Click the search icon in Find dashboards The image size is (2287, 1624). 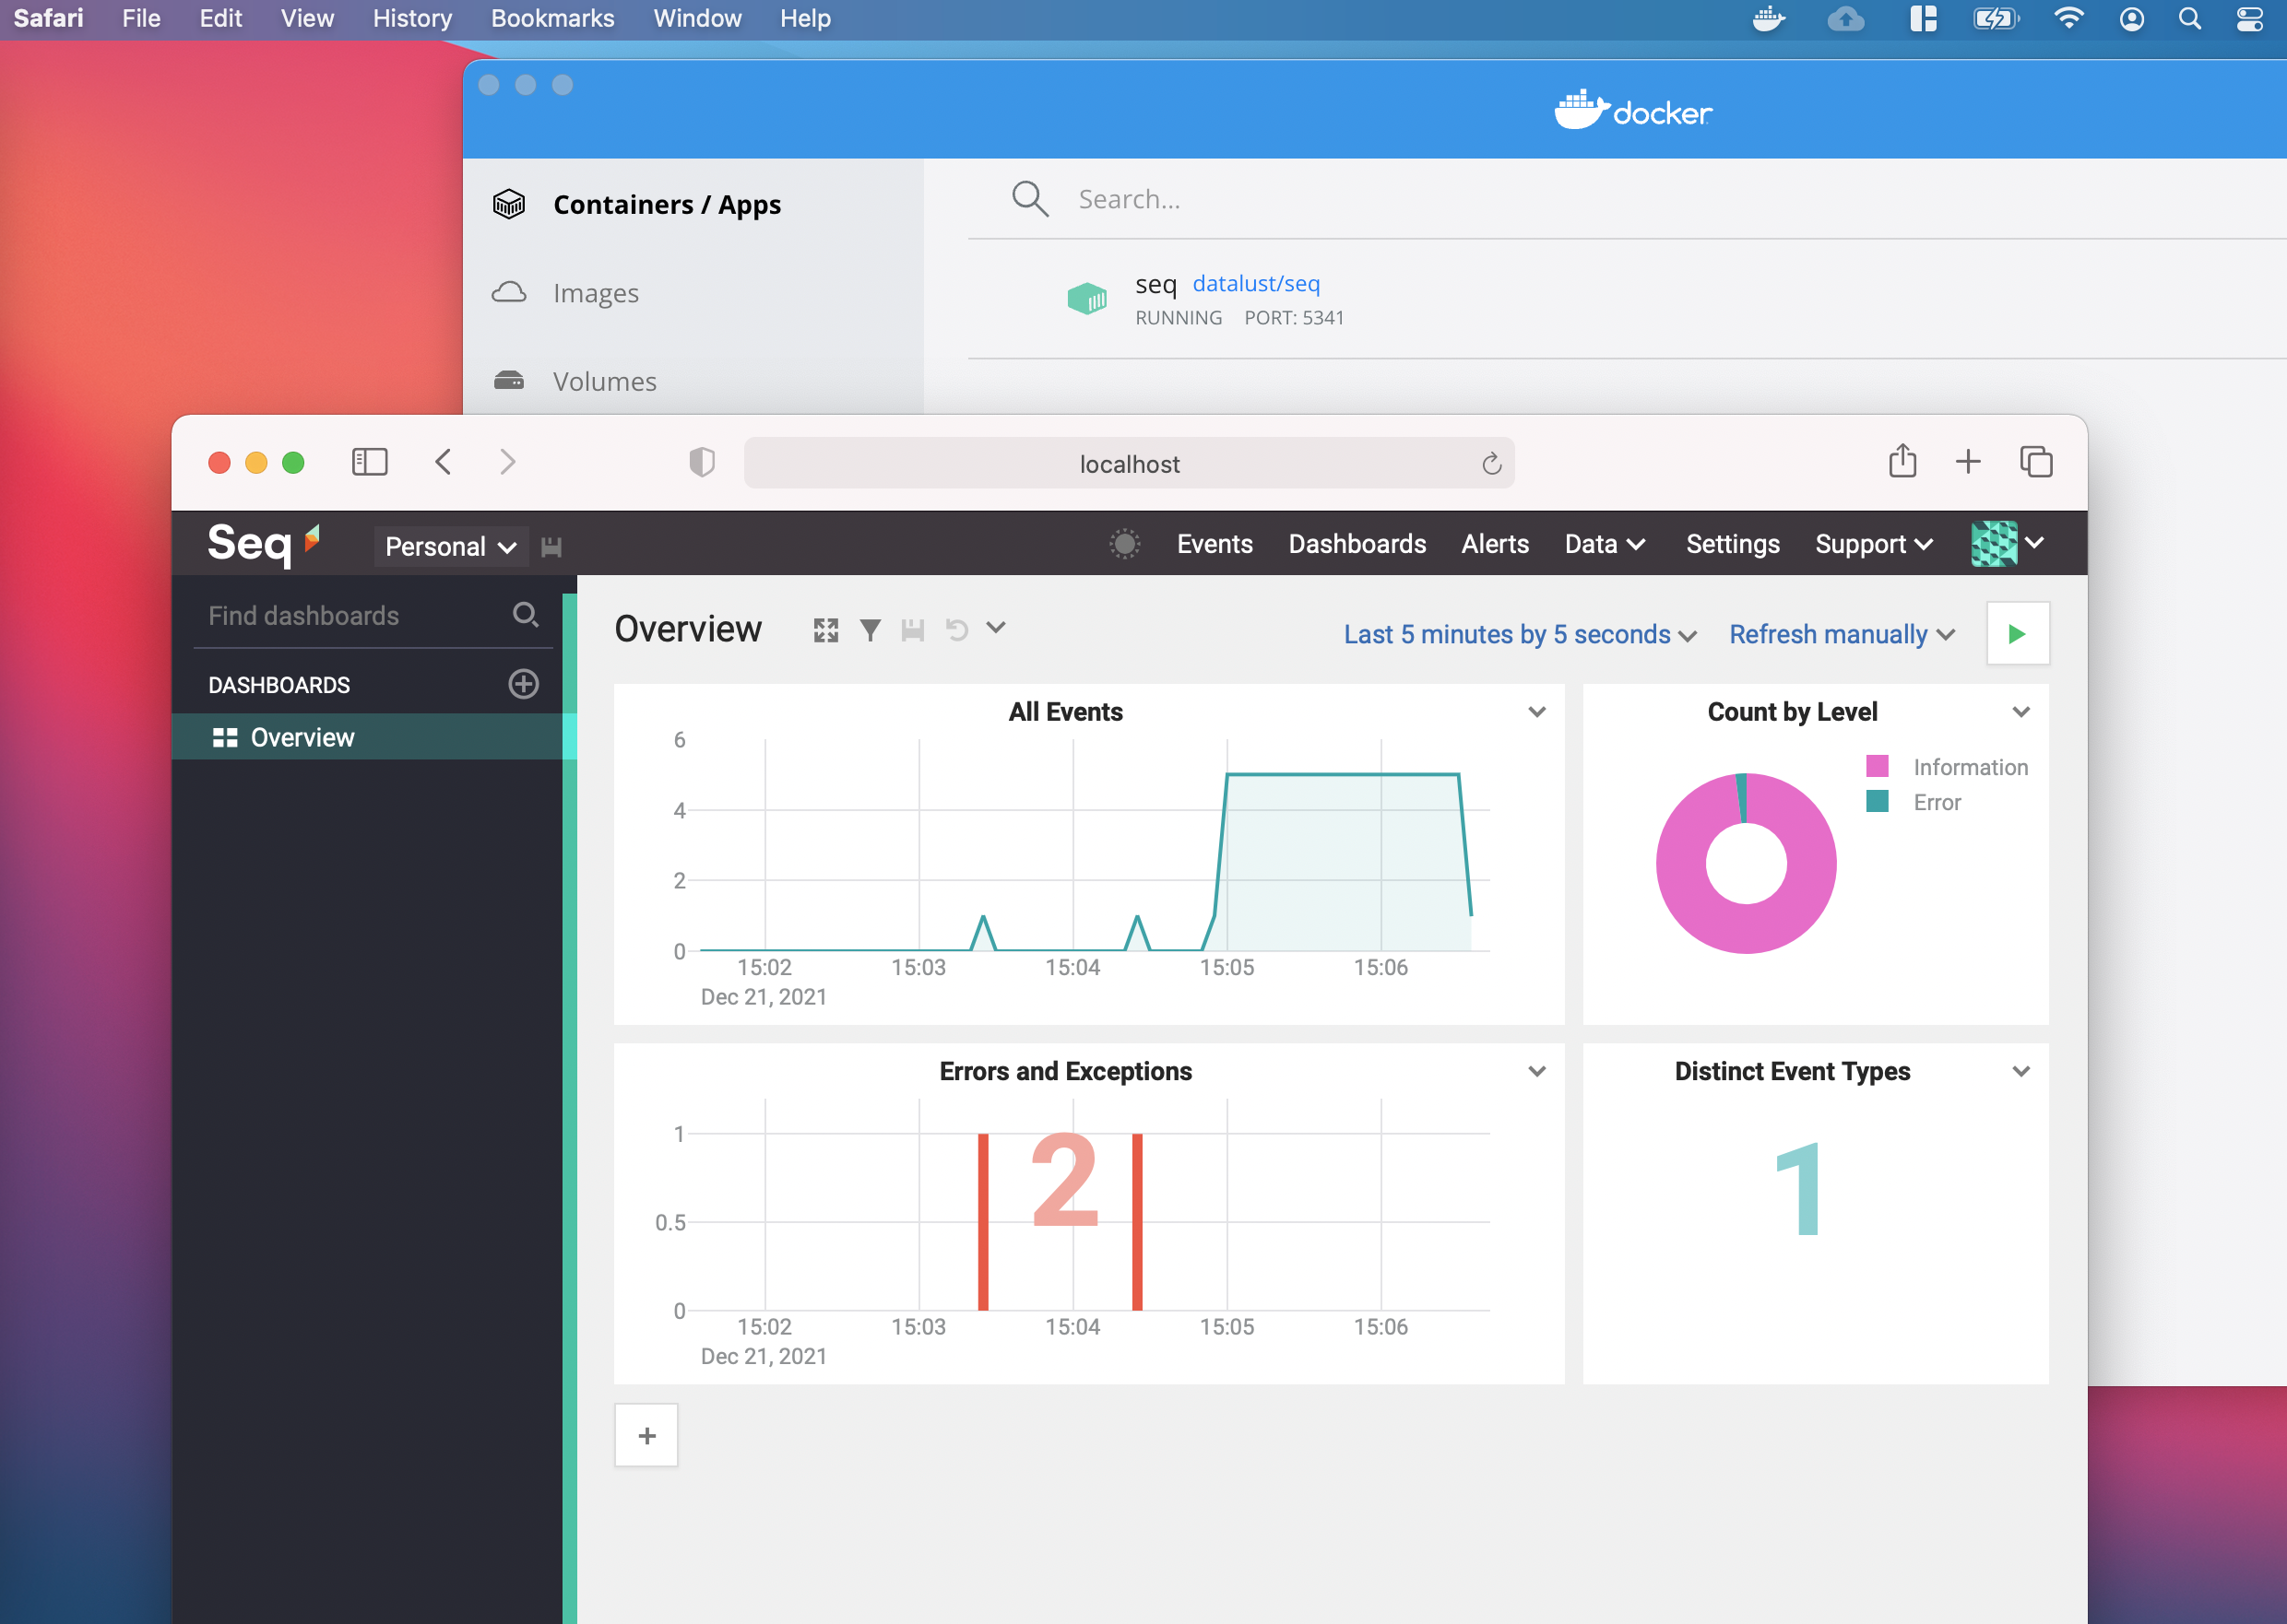526,614
